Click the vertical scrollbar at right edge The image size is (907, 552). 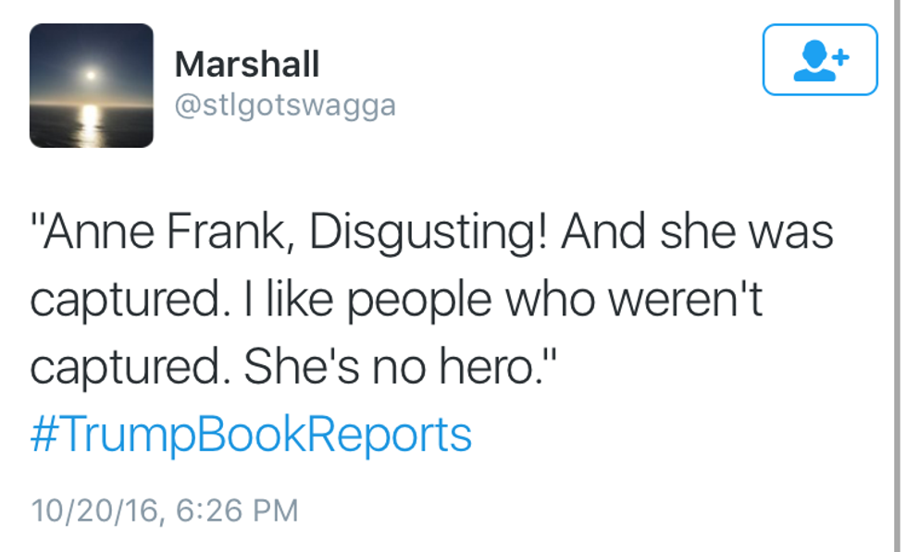pos(897,276)
